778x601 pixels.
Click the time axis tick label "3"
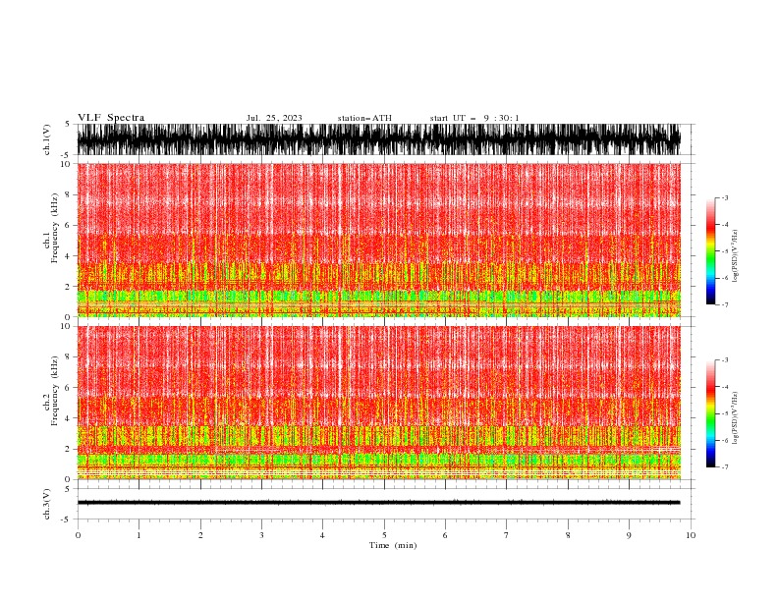[x=261, y=535]
